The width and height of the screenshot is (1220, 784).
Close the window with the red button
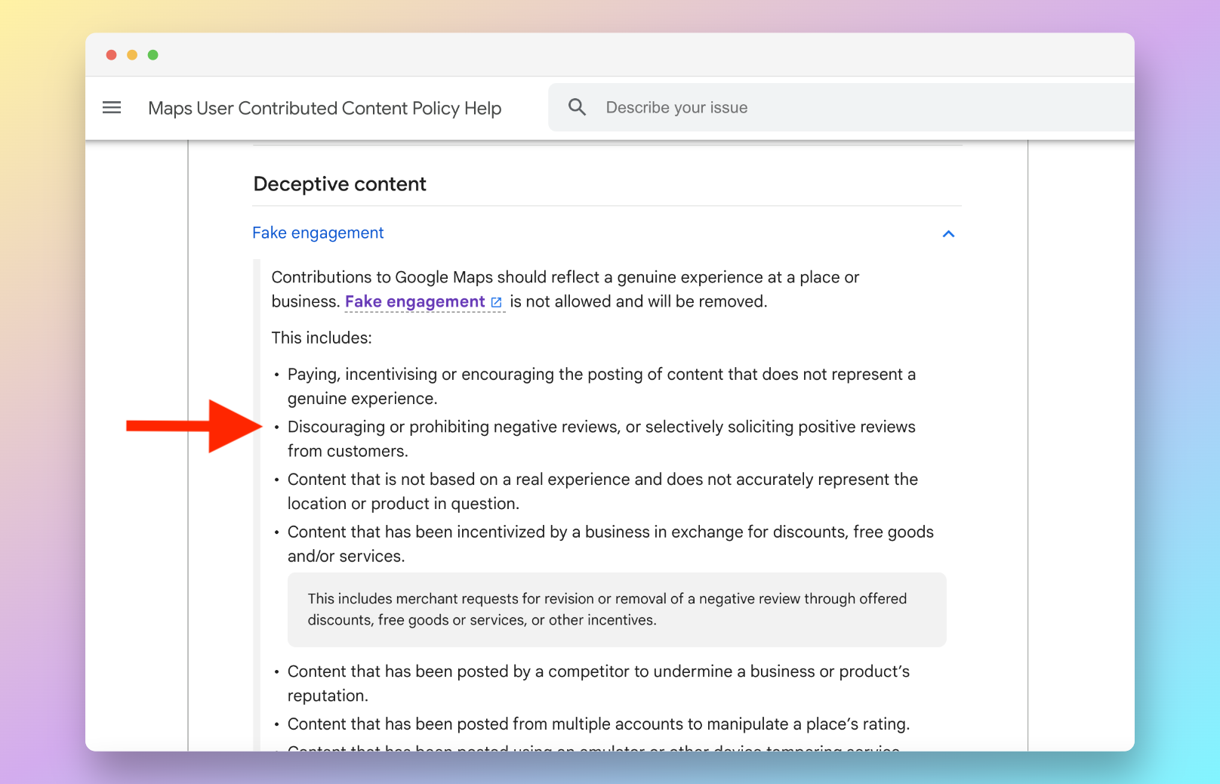click(111, 55)
